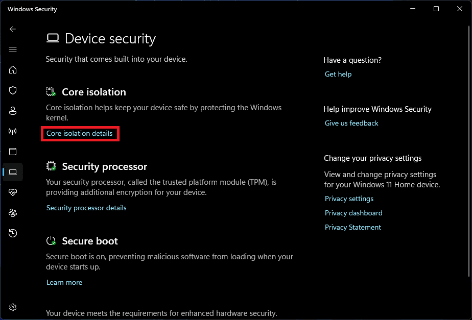This screenshot has width=472, height=320.
Task: Click the Windows Security window title
Action: pos(32,9)
